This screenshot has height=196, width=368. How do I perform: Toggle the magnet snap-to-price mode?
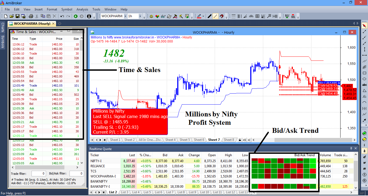pyautogui.click(x=221, y=16)
